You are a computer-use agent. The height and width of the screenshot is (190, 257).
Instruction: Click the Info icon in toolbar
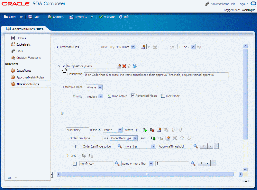pyautogui.click(x=121, y=17)
